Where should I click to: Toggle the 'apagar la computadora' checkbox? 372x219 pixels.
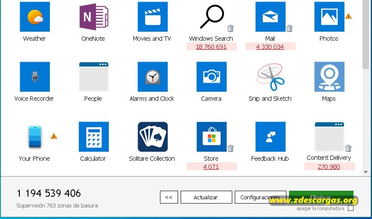click(x=350, y=208)
